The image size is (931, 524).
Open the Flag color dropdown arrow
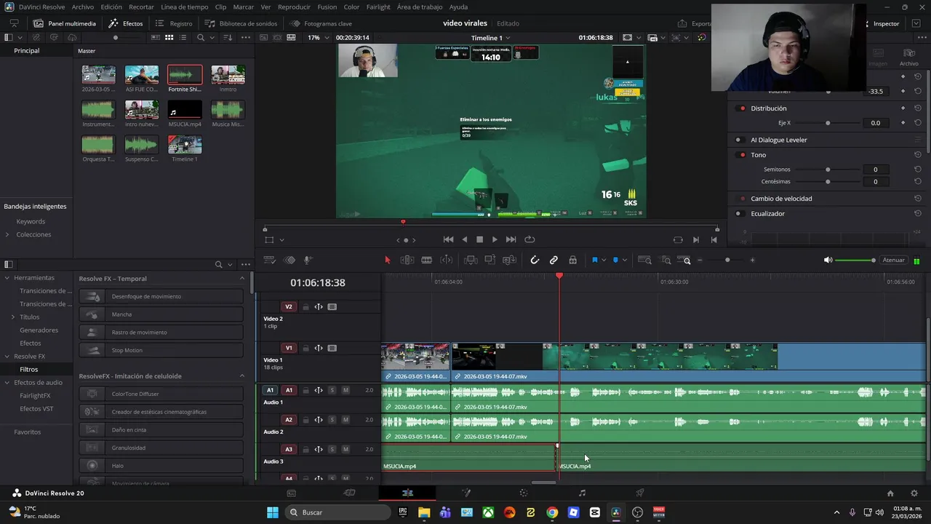click(x=604, y=261)
